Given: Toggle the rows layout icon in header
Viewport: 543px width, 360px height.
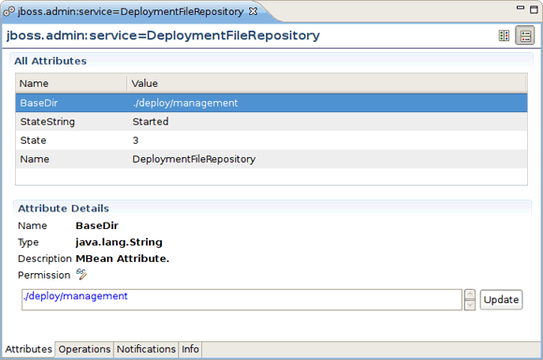Looking at the screenshot, I should tap(525, 36).
